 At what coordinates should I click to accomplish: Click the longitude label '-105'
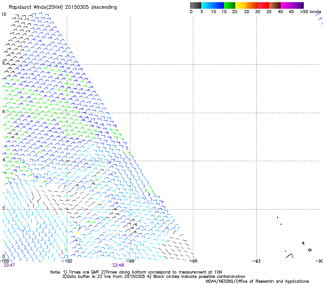tap(4, 261)
